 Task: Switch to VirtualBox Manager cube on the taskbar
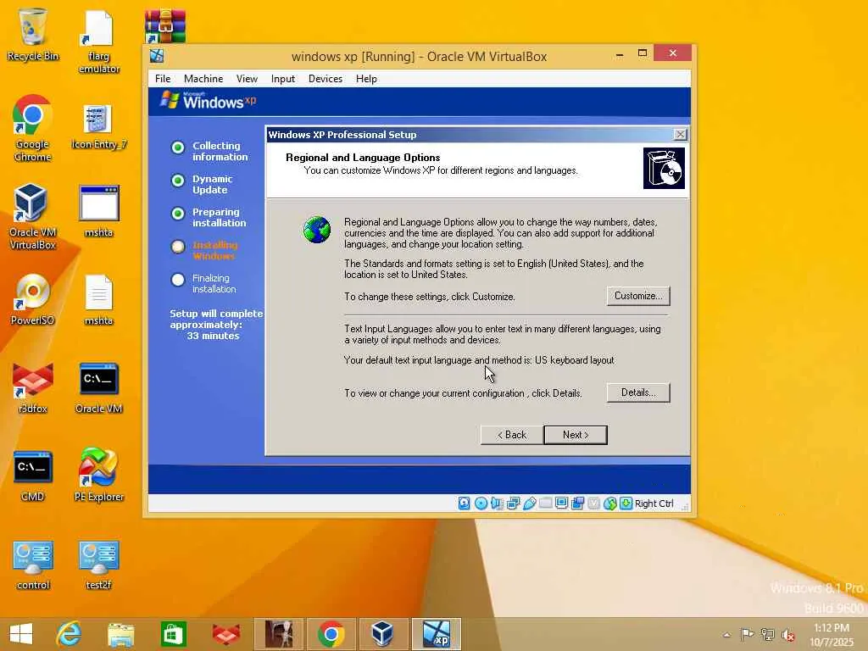tap(383, 634)
